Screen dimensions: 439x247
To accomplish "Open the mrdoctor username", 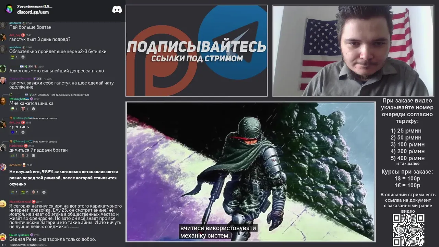I will (x=15, y=165).
